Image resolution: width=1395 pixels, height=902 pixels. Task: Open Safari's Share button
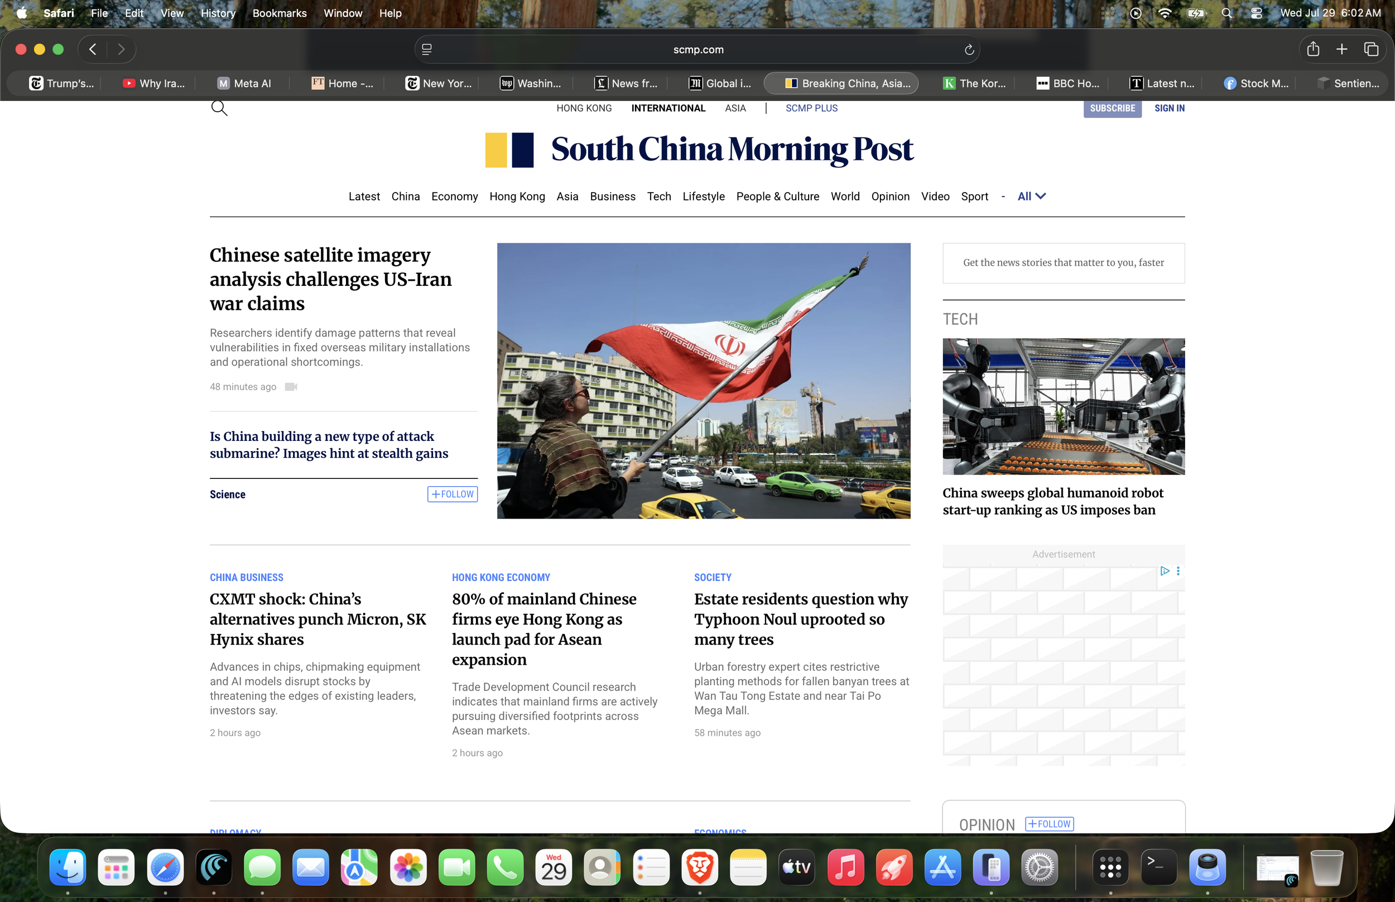(x=1313, y=49)
